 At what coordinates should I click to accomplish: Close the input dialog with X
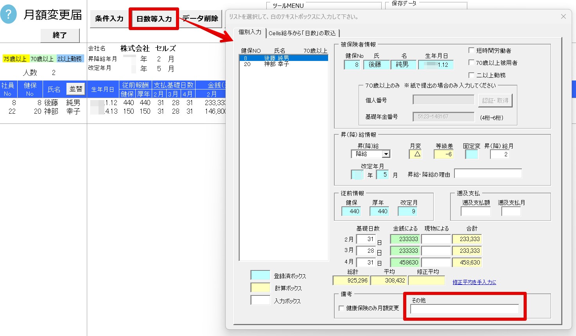(563, 16)
